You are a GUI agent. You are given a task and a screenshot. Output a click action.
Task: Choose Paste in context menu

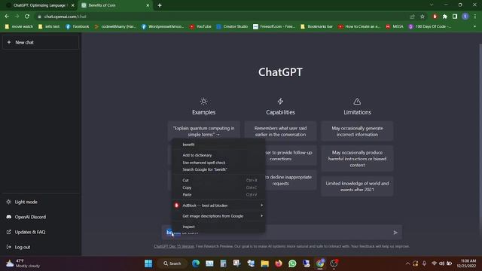218,194
